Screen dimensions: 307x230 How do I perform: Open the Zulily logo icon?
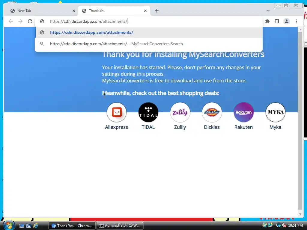click(x=180, y=112)
